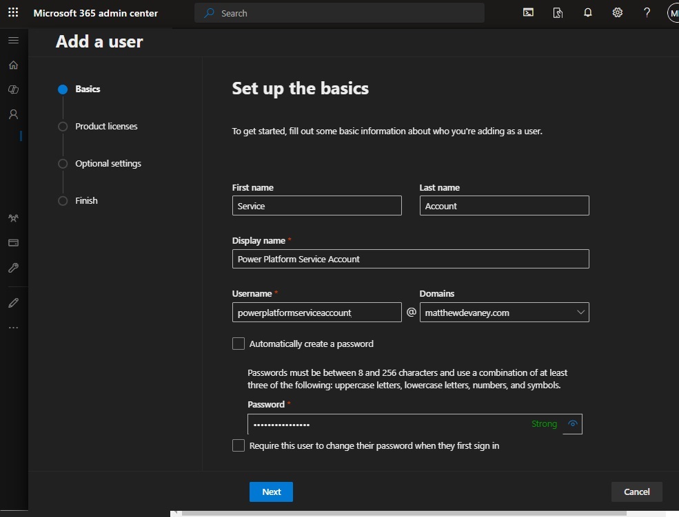Open the app launcher waffle icon
Viewport: 679px width, 517px height.
pos(13,12)
